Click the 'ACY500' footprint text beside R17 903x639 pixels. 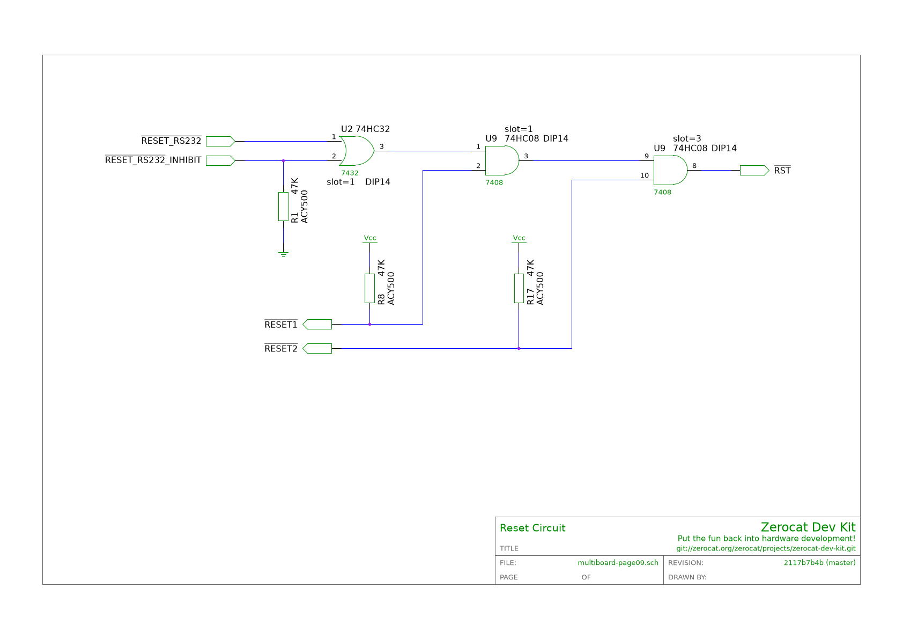(540, 289)
